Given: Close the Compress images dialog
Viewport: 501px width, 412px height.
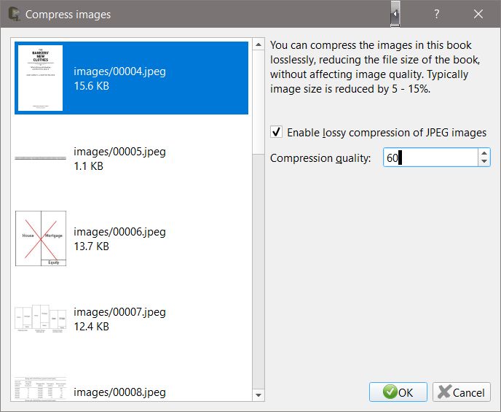Looking at the screenshot, I should point(478,14).
